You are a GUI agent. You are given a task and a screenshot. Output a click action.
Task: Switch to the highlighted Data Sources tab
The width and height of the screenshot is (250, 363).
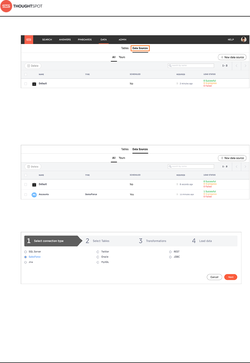tap(140, 48)
